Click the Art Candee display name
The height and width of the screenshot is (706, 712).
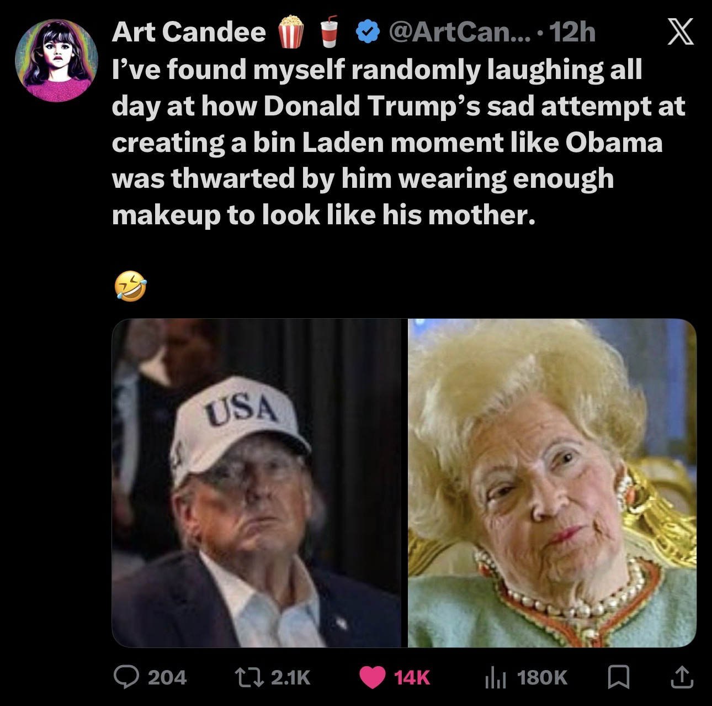(x=189, y=32)
